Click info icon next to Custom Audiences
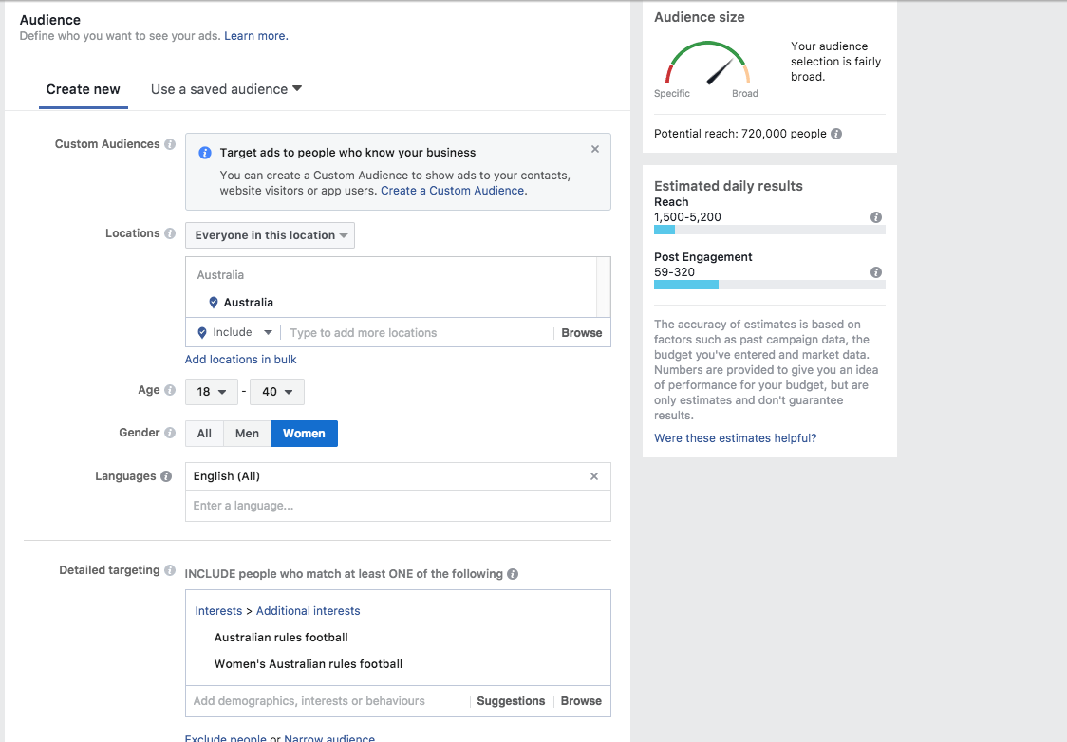 170,144
